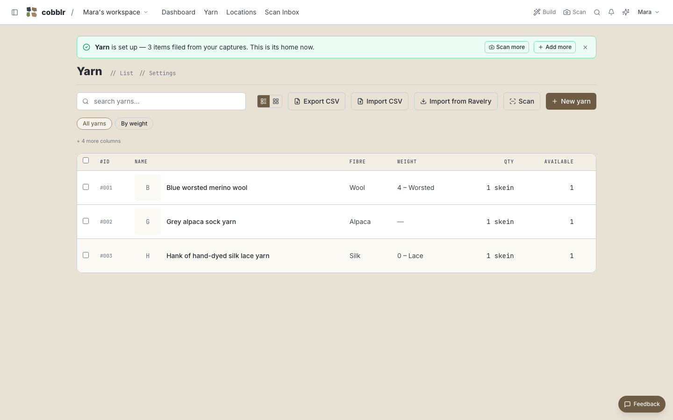Open the AI sparkle assistant icon
The width and height of the screenshot is (673, 420).
(626, 12)
